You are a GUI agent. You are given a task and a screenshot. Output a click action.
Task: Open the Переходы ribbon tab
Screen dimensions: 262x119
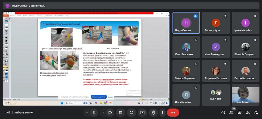32,16
